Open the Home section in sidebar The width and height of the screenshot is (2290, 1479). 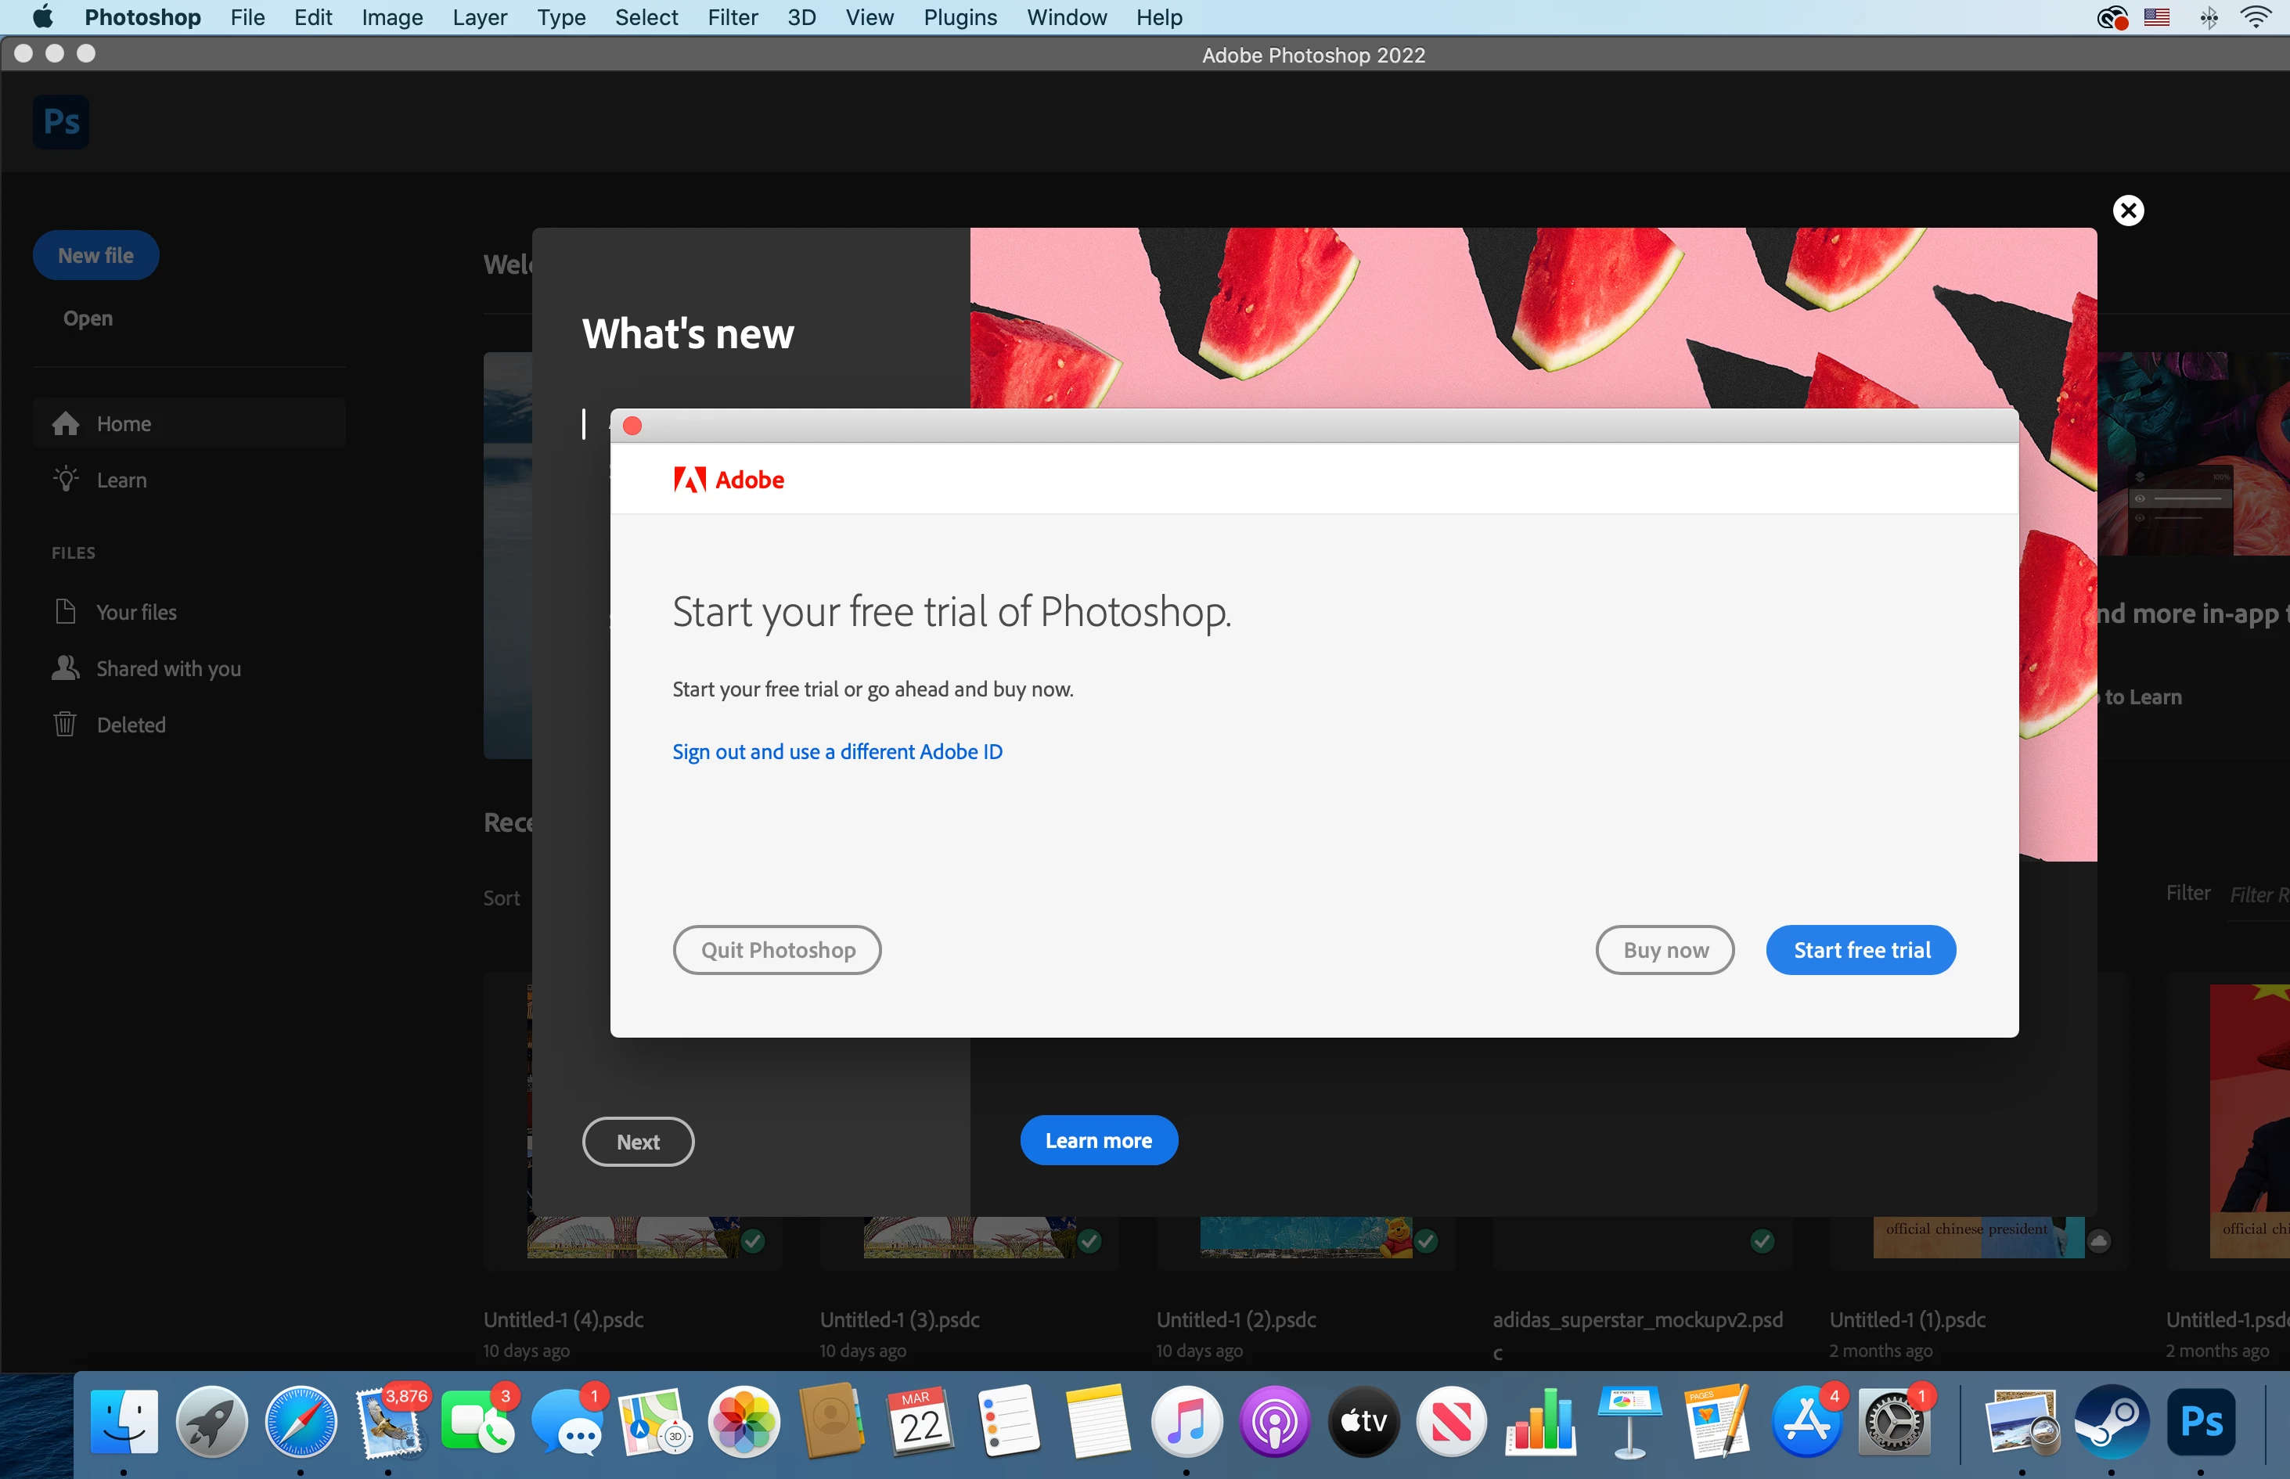pyautogui.click(x=123, y=423)
